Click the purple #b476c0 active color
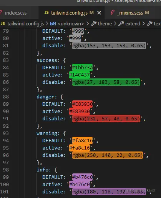 tap(80, 185)
